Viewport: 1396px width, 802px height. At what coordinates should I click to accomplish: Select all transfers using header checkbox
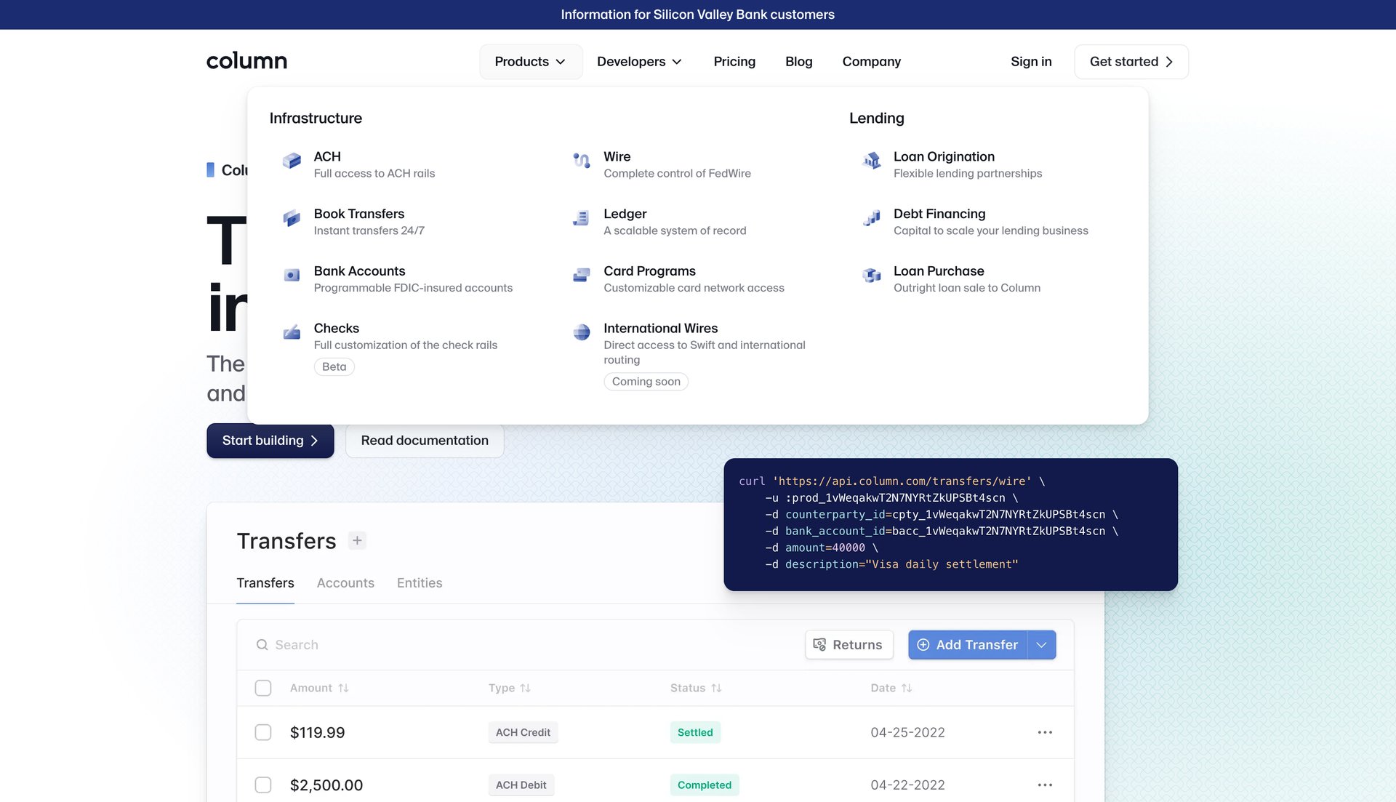click(x=262, y=687)
